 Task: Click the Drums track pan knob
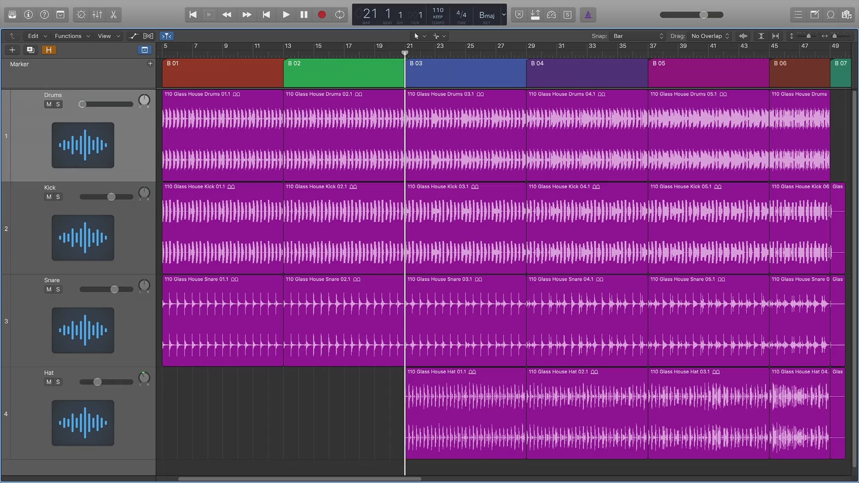(x=144, y=100)
